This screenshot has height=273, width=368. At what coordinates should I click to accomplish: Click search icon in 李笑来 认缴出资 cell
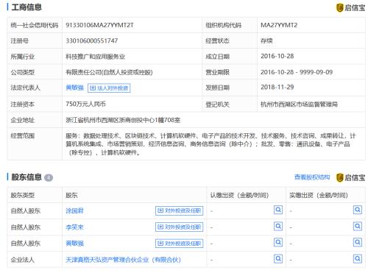coord(278,226)
